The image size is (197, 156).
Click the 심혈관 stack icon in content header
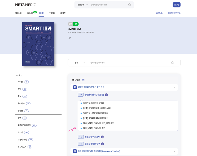(x=73, y=80)
